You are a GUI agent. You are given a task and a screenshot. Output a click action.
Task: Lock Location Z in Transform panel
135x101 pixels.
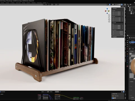pyautogui.click(x=123, y=15)
